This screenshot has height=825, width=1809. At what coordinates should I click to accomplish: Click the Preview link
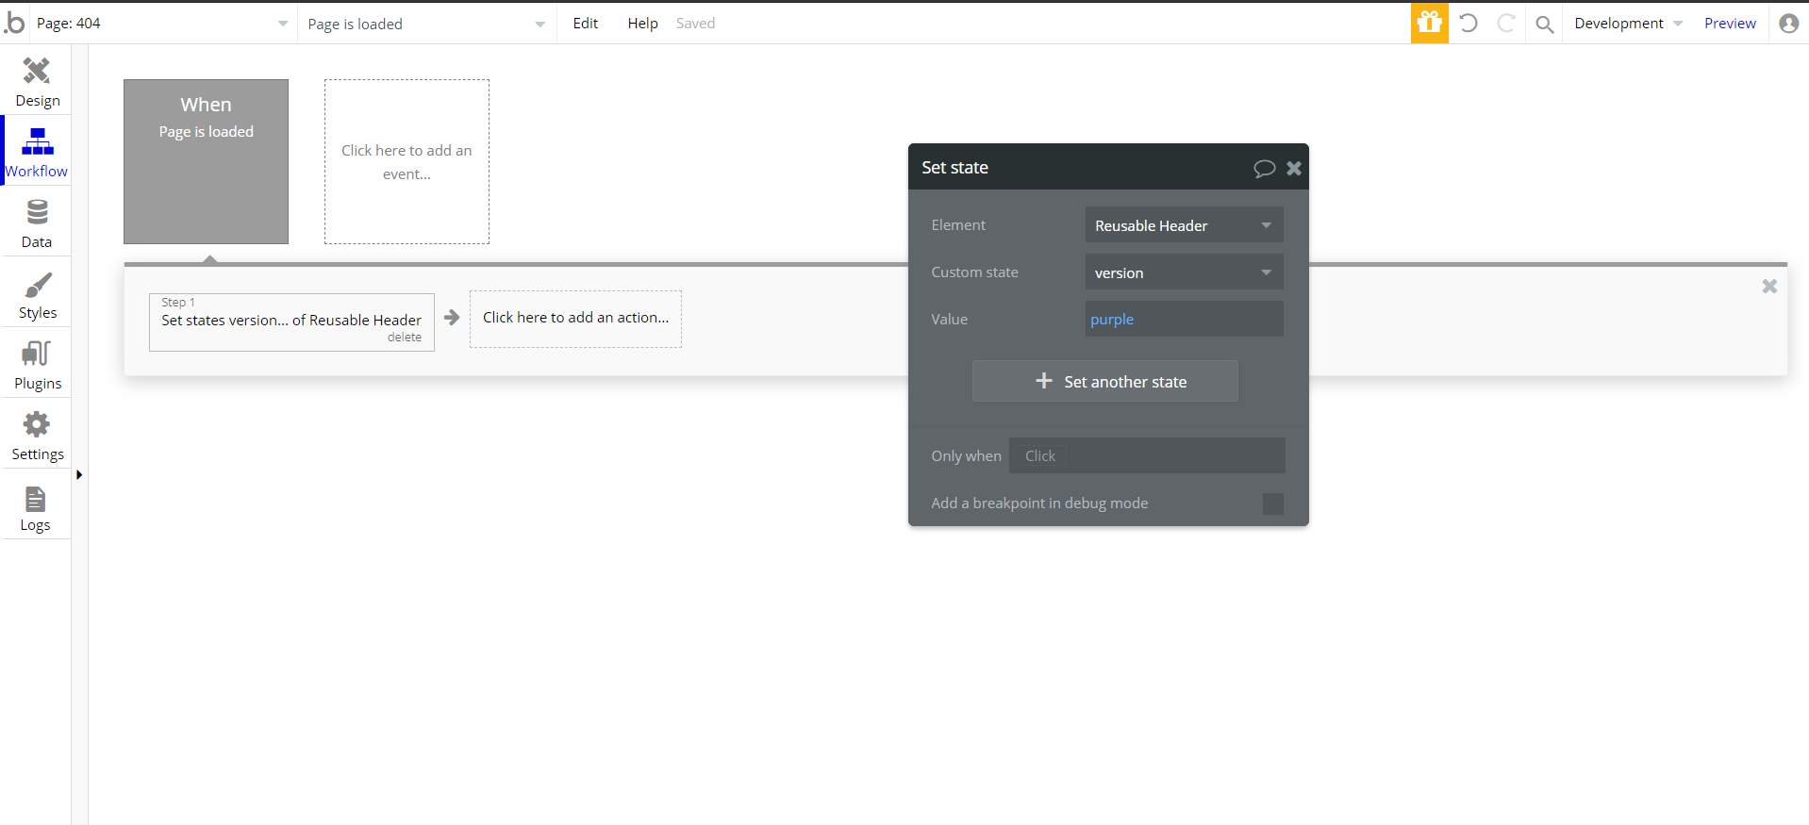click(x=1730, y=24)
